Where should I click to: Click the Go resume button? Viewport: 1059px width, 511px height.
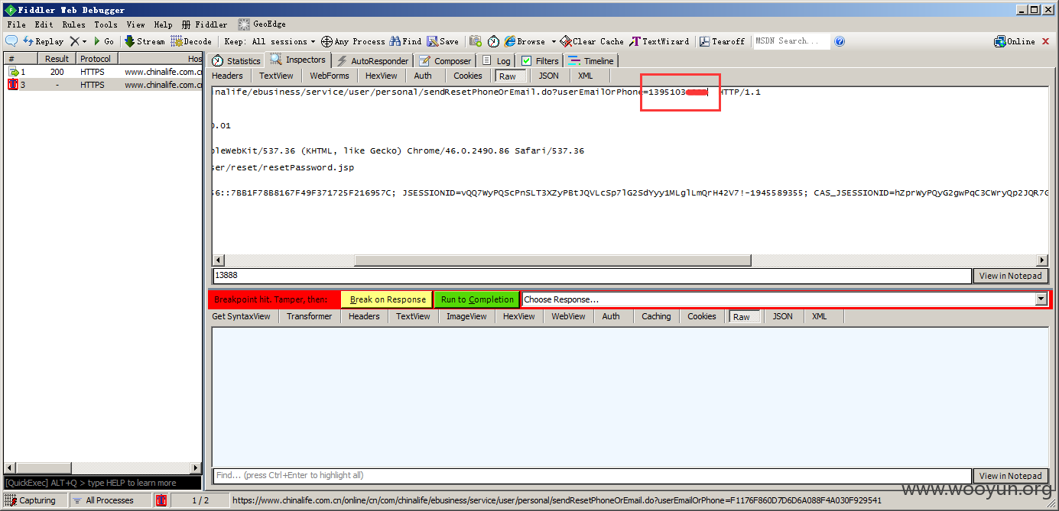(x=103, y=41)
